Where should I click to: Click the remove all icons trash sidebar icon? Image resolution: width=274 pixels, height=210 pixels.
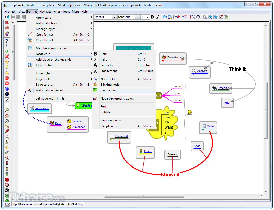tap(7, 34)
